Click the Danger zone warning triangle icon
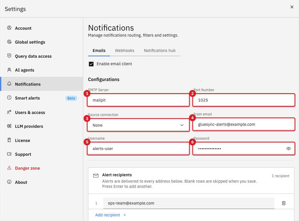Viewport: 299px width, 221px height. [9, 168]
